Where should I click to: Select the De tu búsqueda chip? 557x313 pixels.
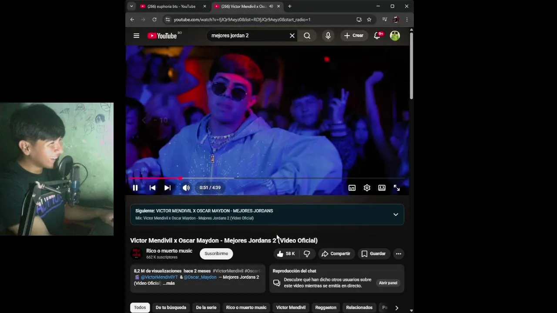pyautogui.click(x=171, y=307)
